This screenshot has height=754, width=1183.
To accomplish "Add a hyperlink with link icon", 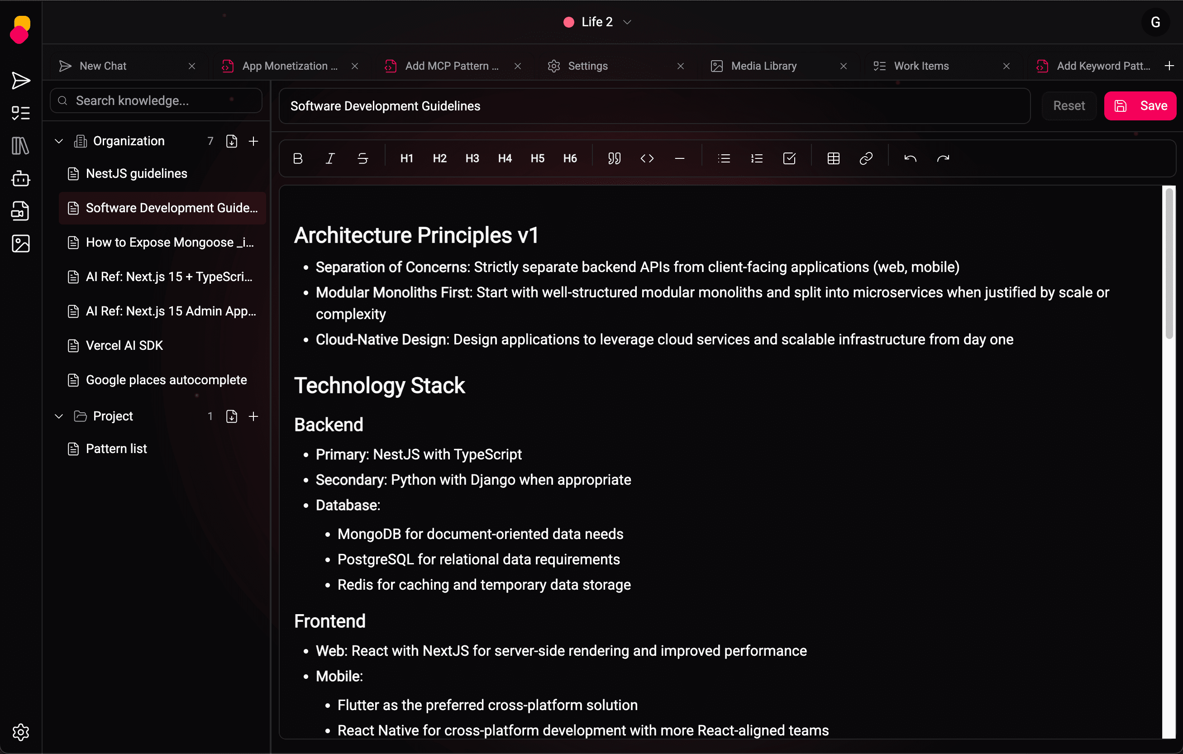I will pos(866,158).
